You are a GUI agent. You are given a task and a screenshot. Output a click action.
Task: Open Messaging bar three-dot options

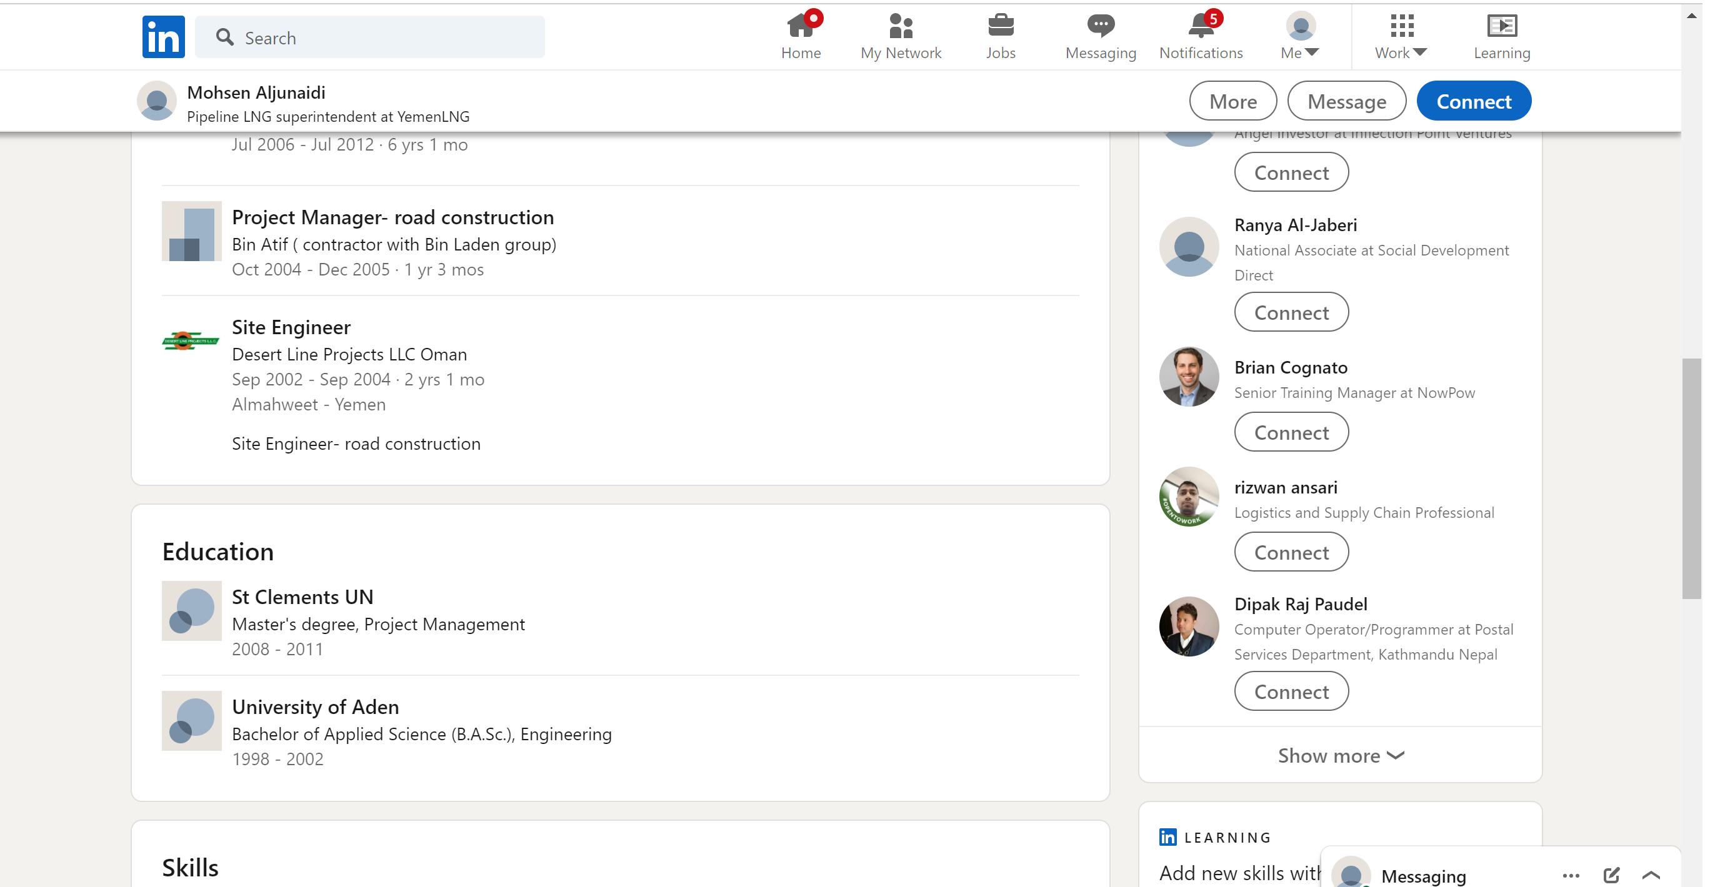click(1571, 875)
